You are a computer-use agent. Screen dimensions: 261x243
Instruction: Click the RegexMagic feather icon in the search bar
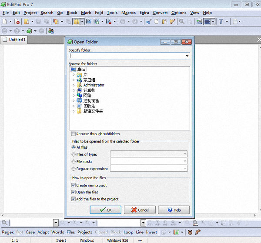coord(198,232)
